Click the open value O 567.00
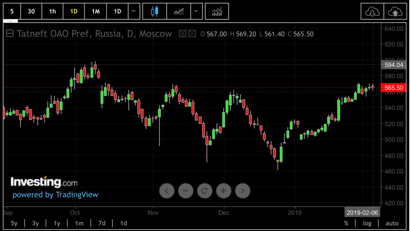 pos(214,34)
